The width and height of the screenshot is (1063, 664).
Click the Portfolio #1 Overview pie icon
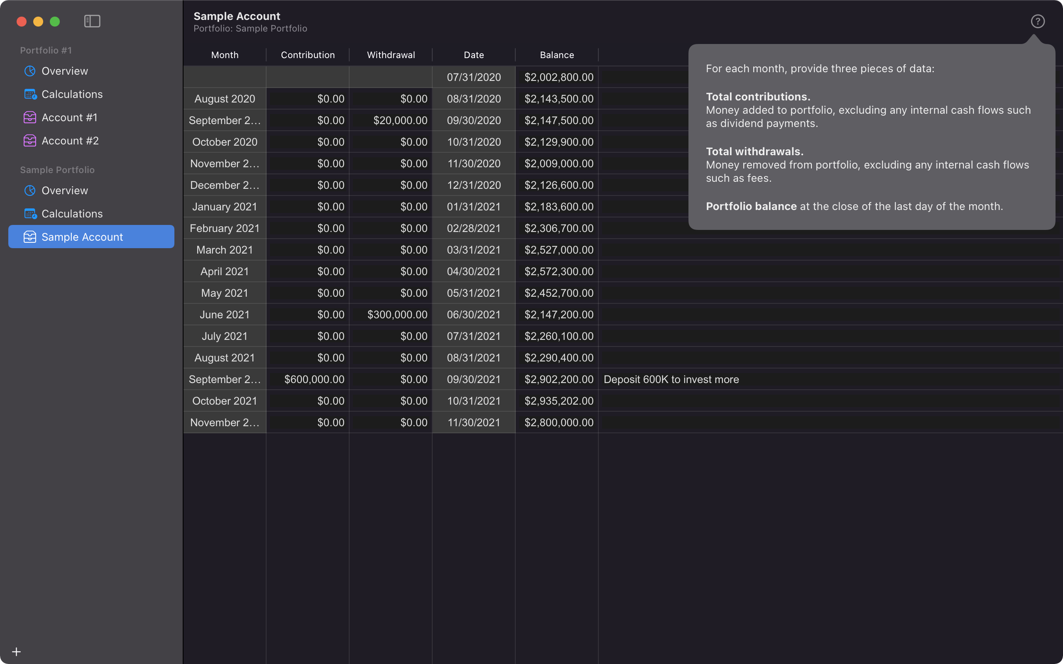click(x=30, y=71)
